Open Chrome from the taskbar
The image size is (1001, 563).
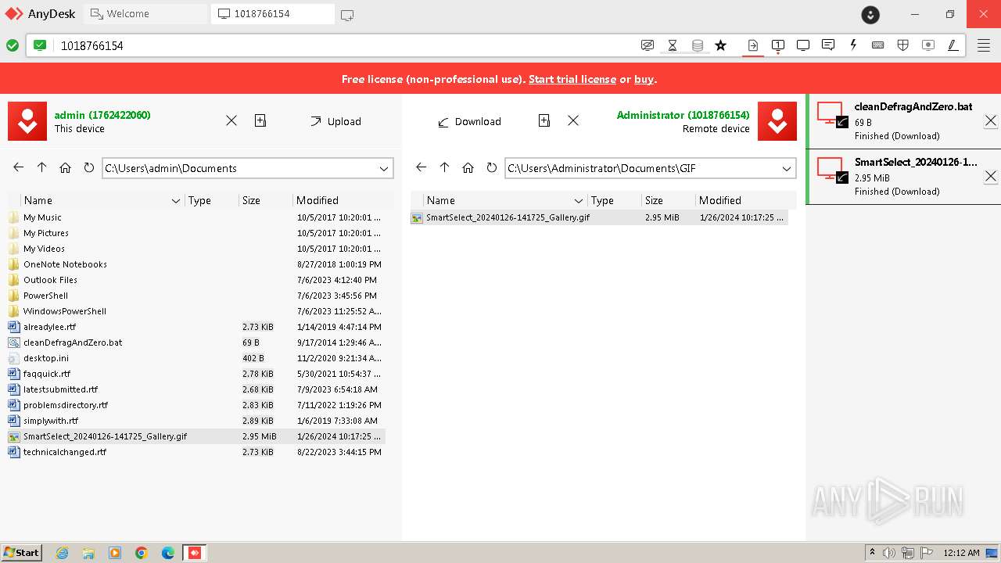point(142,553)
